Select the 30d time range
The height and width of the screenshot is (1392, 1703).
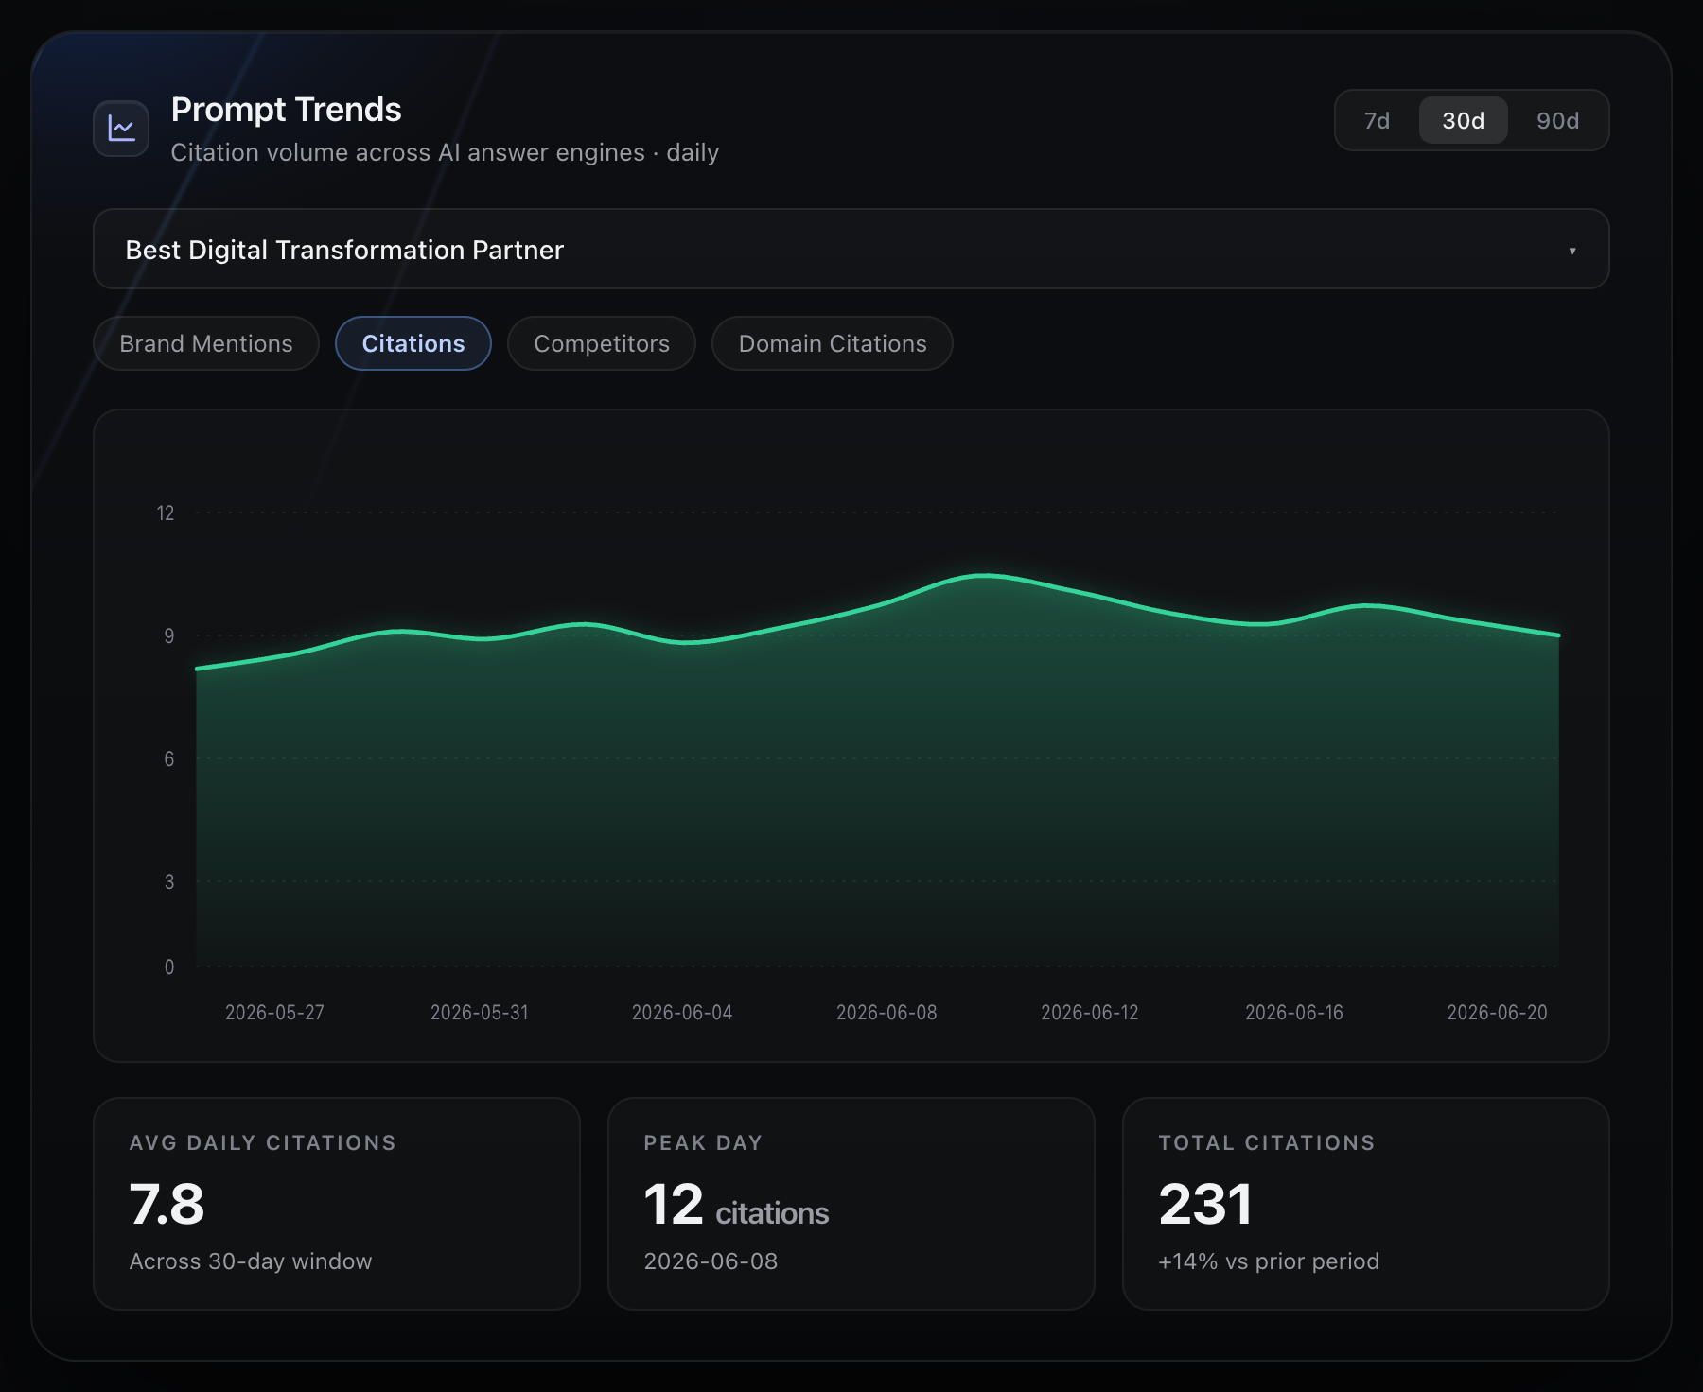tap(1463, 120)
